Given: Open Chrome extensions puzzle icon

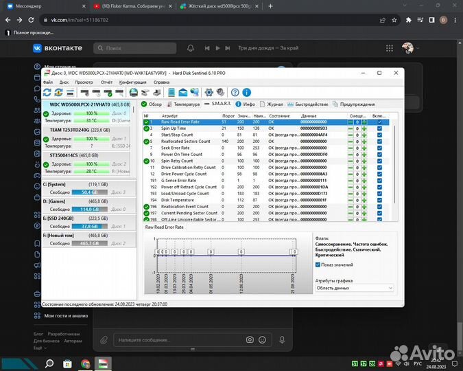Looking at the screenshot, I should pyautogui.click(x=408, y=20).
